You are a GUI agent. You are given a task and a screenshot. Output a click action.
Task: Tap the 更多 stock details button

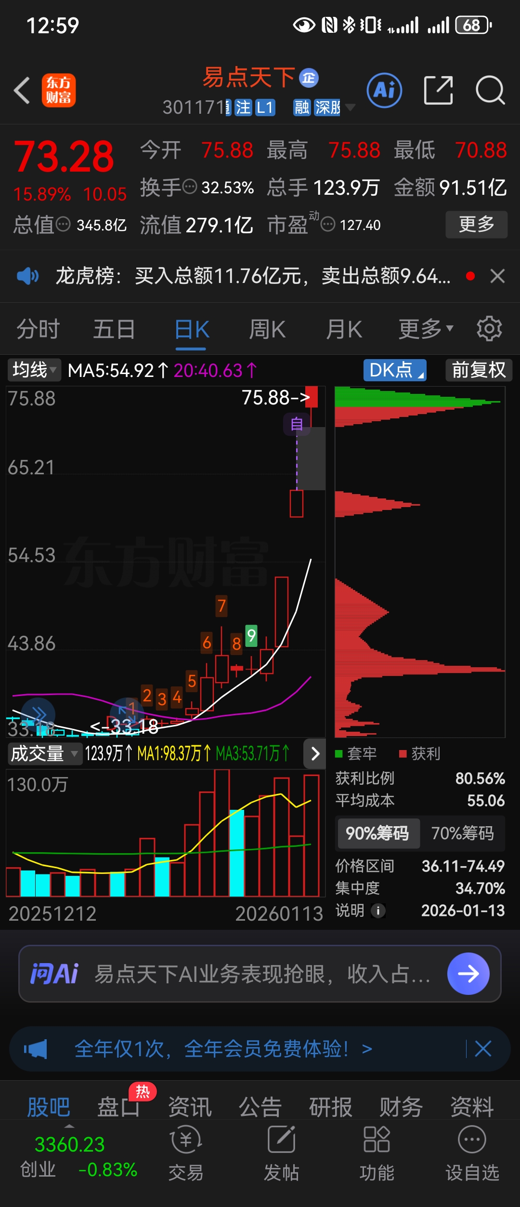point(476,224)
